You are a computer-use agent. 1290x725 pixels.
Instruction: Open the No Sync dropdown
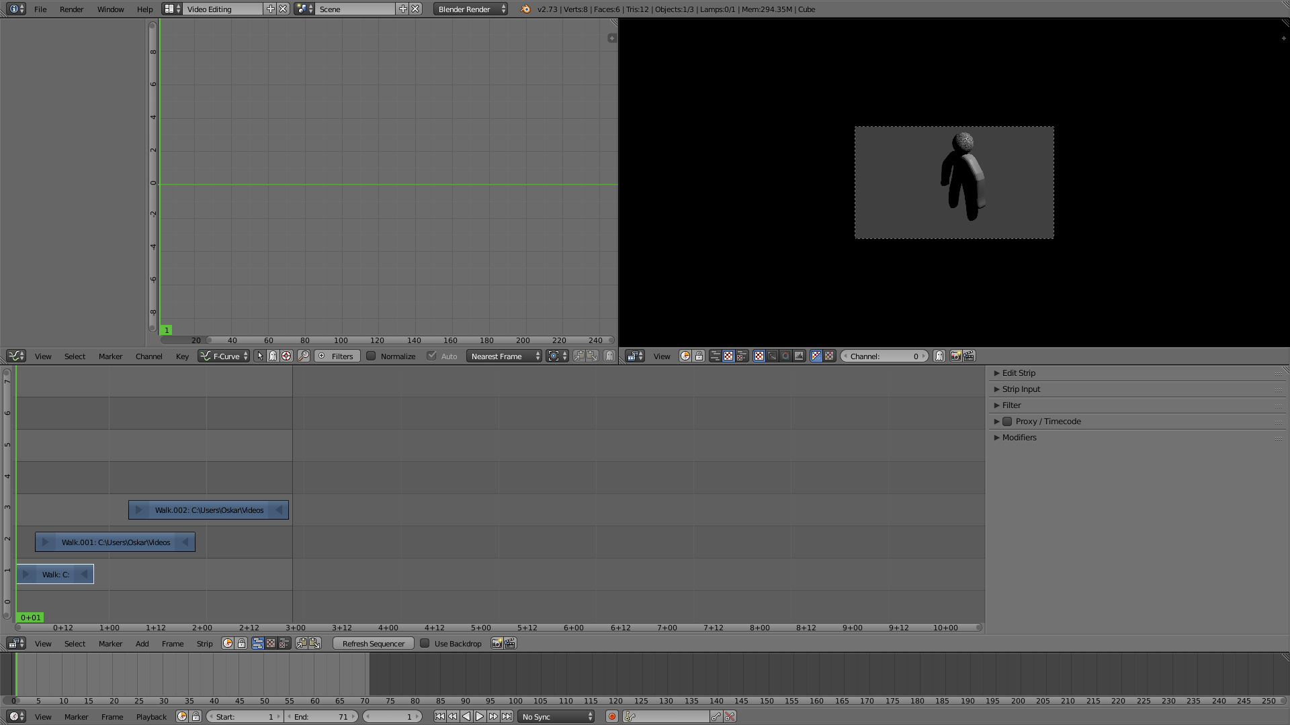click(x=556, y=717)
